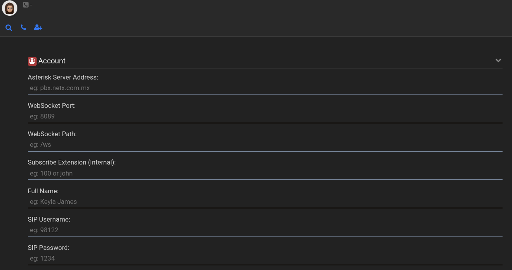Focus the Subscribe Extension (Internal) field
Image resolution: width=512 pixels, height=270 pixels.
pos(265,174)
